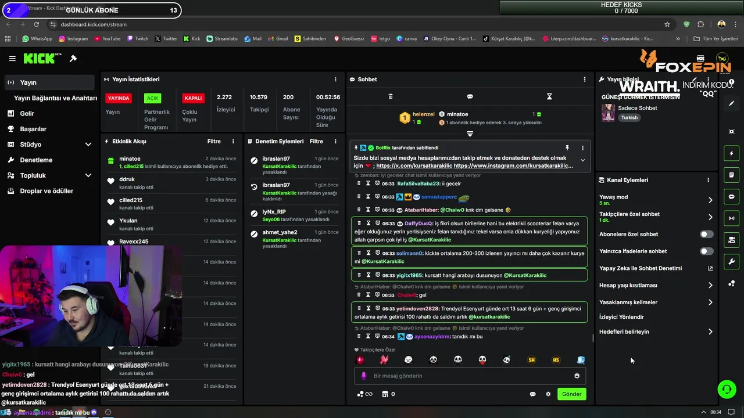Screen dimensions: 744x418
Task: Go to Gelir in sidebar
Action: click(x=49, y=114)
